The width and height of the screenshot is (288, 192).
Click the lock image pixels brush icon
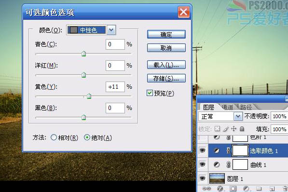coord(226,129)
